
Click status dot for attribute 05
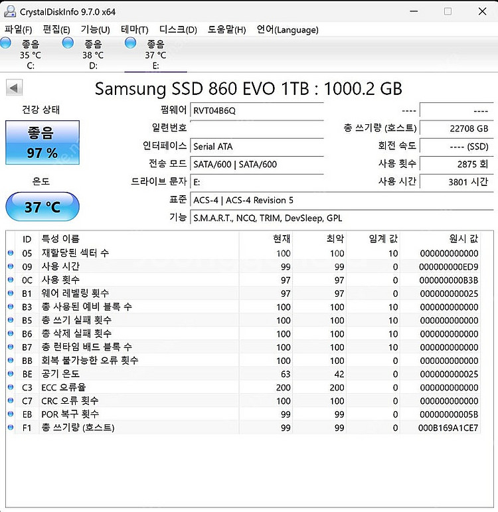[x=11, y=253]
